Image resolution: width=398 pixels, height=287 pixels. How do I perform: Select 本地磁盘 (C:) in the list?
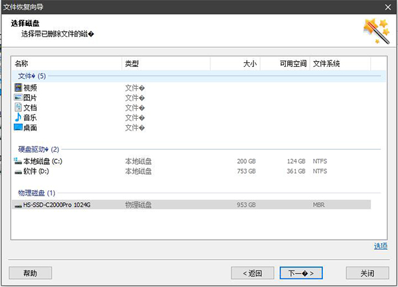click(42, 161)
